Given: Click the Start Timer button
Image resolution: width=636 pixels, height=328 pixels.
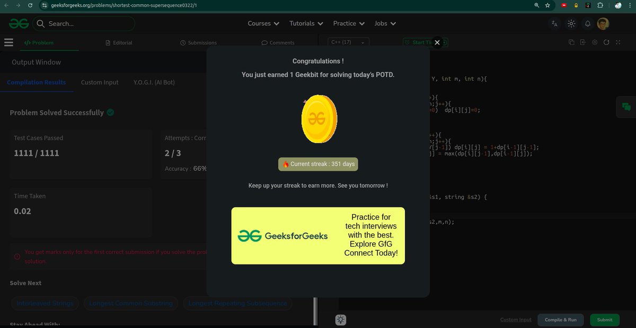Looking at the screenshot, I should click(x=425, y=42).
